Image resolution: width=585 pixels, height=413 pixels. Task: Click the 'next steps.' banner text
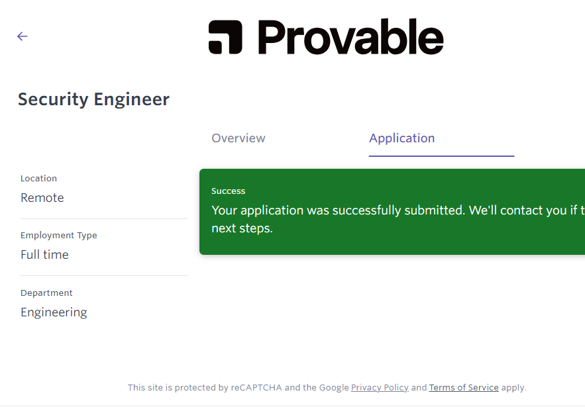[242, 229]
